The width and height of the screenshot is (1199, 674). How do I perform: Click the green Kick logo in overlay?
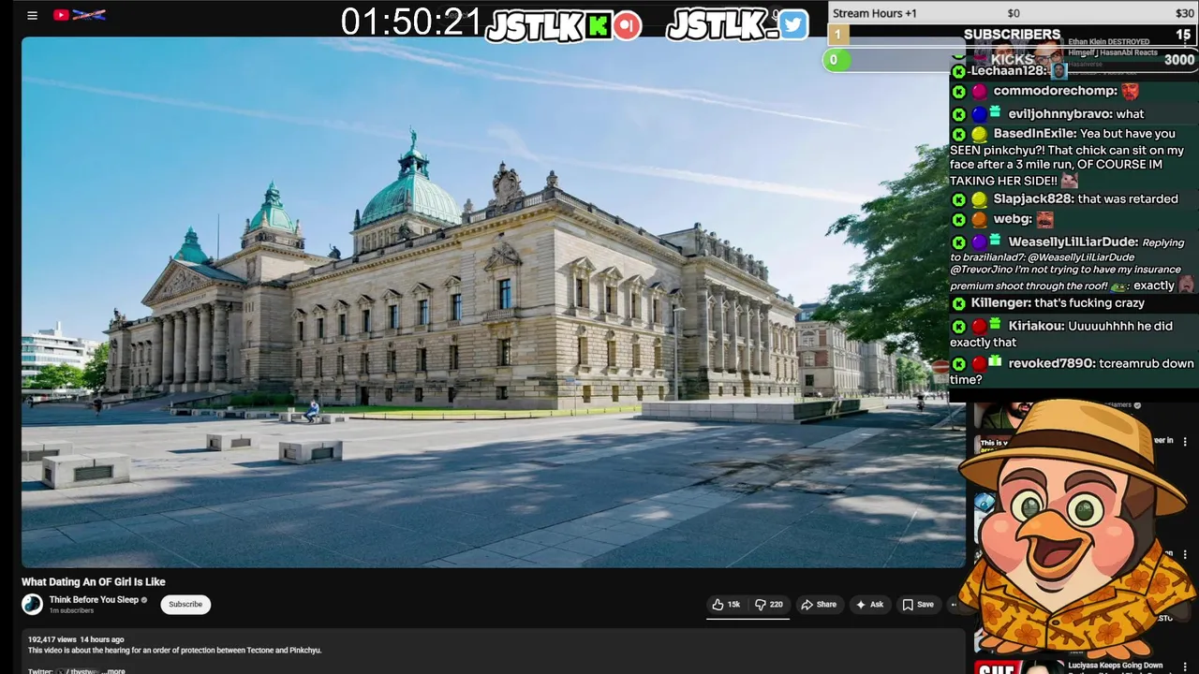[x=599, y=25]
